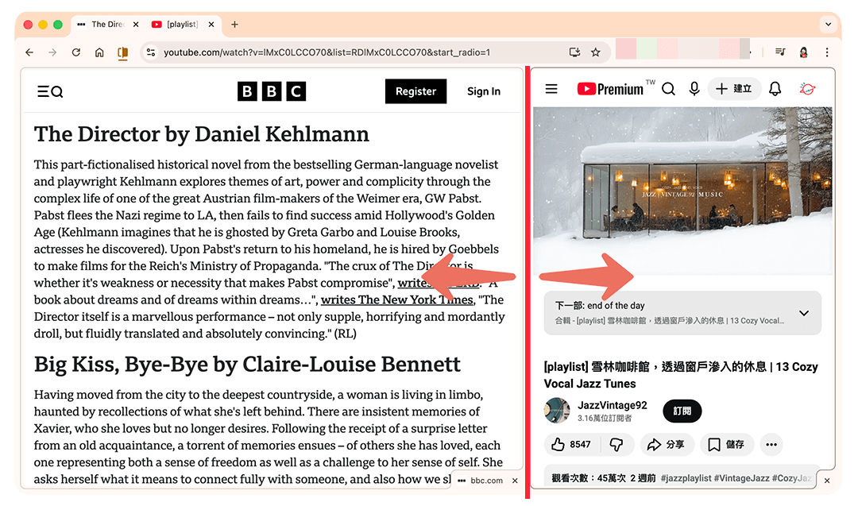Dislike the jazz playlist video
The image size is (858, 506).
616,444
